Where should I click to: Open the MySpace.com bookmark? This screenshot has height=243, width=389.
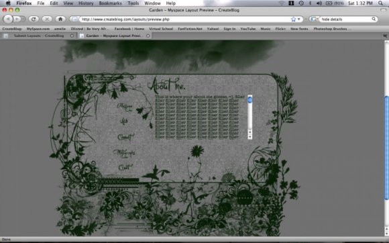(38, 29)
